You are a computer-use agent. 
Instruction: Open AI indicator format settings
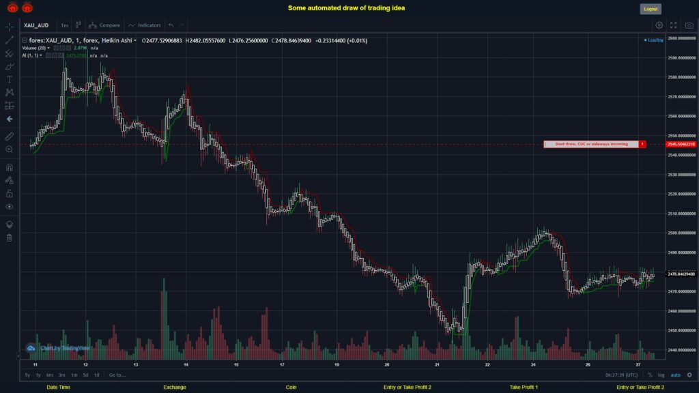55,56
